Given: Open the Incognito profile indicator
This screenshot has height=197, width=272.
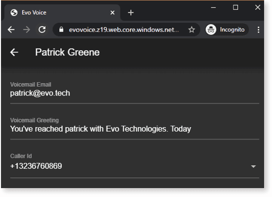Looking at the screenshot, I should point(227,30).
